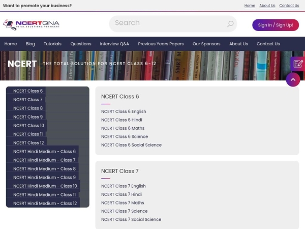This screenshot has width=305, height=229.
Task: Open NCERT Class 6 English link
Action: point(124,111)
